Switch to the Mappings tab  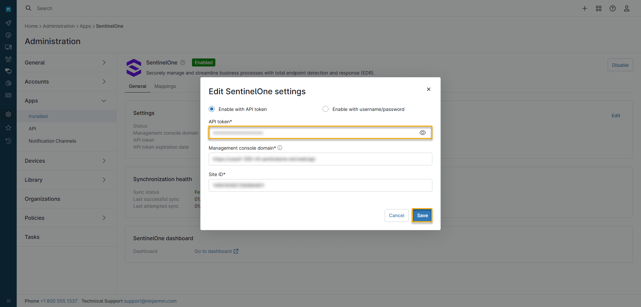(x=165, y=86)
